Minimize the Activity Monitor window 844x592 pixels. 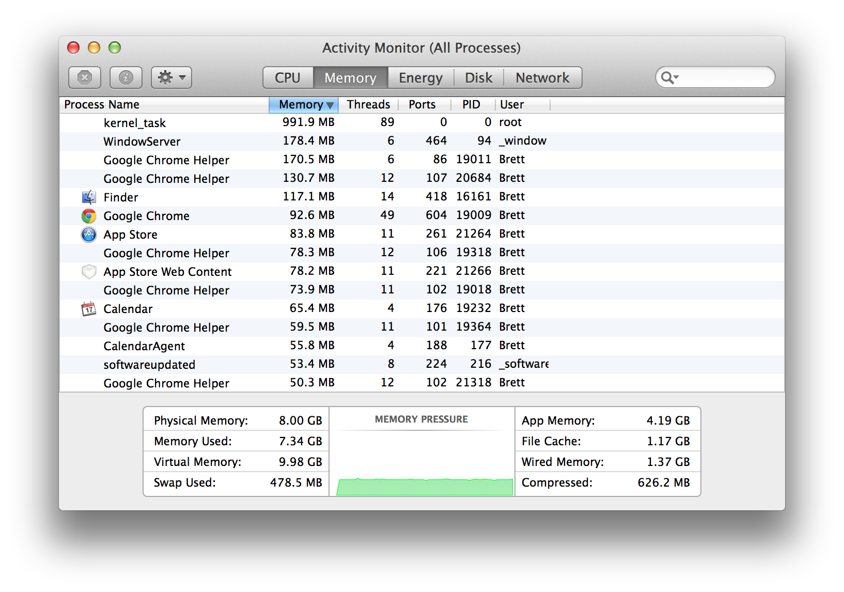tap(94, 48)
